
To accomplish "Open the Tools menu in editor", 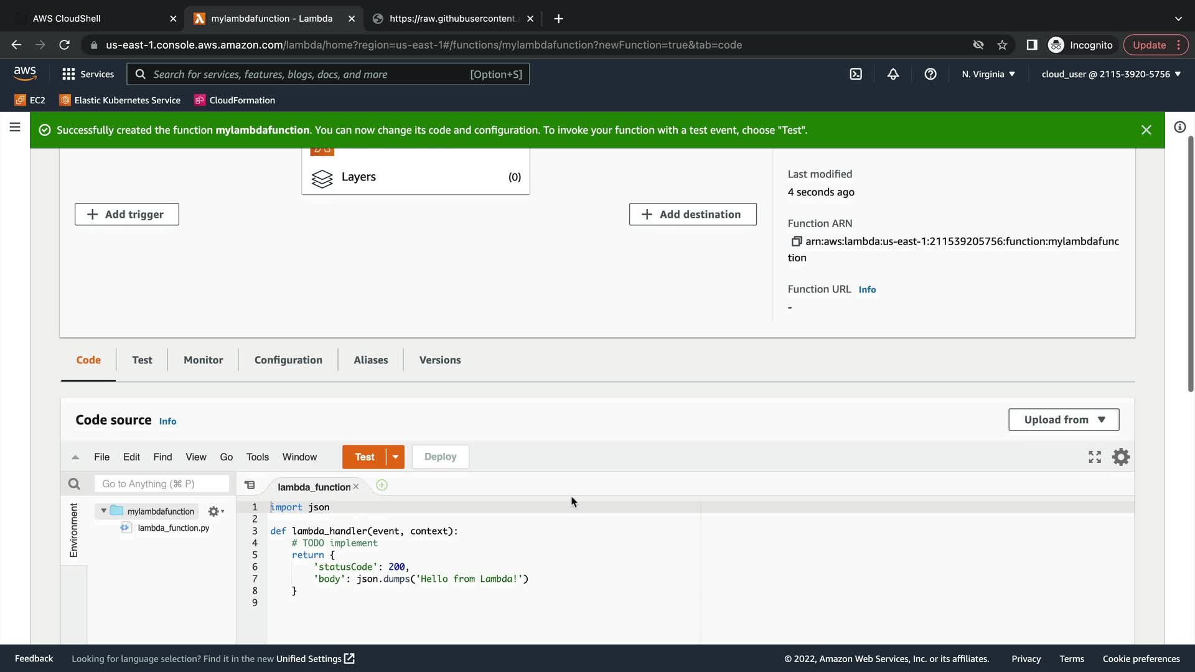I will tap(257, 457).
